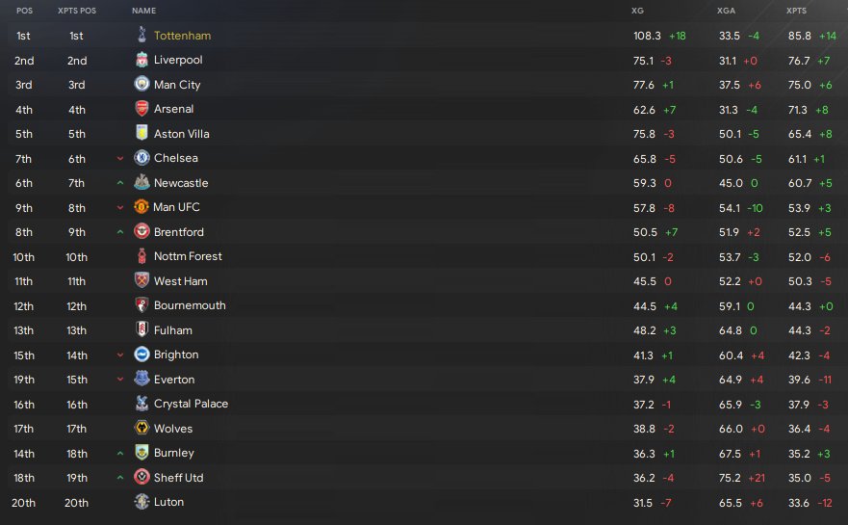Viewport: 848px width, 525px height.
Task: Sort table by the XG column header
Action: [637, 11]
